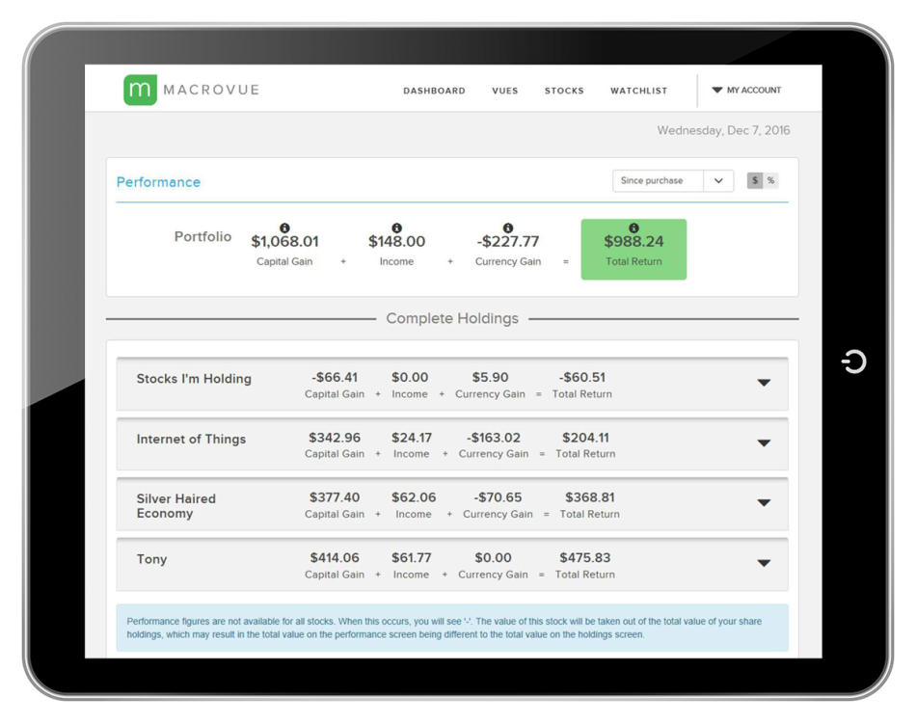Select the blue performance disclaimer note
This screenshot has width=916, height=723.
pos(453,627)
